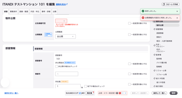Image resolution: width=182 pixels, height=98 pixels.
Task: Check 一括変更対象にする for 公開範囲
Action: point(129,35)
